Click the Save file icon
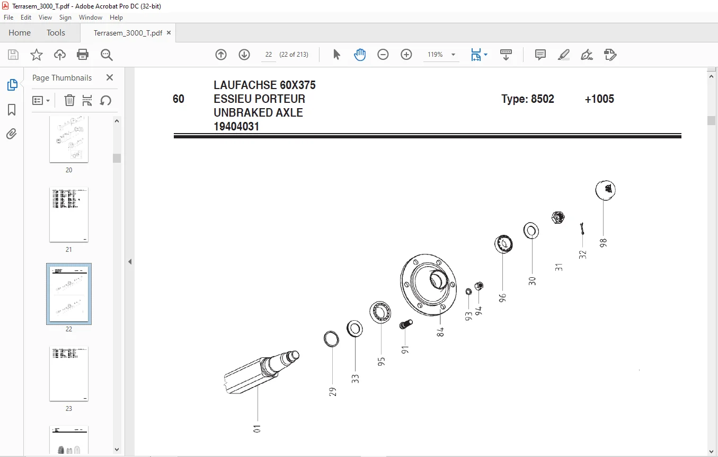 [x=13, y=55]
